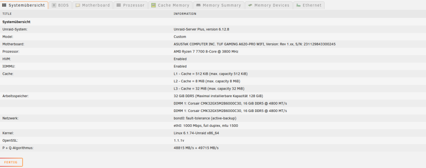Click the BIOS chip icon
426x168 pixels.
tap(54, 5)
